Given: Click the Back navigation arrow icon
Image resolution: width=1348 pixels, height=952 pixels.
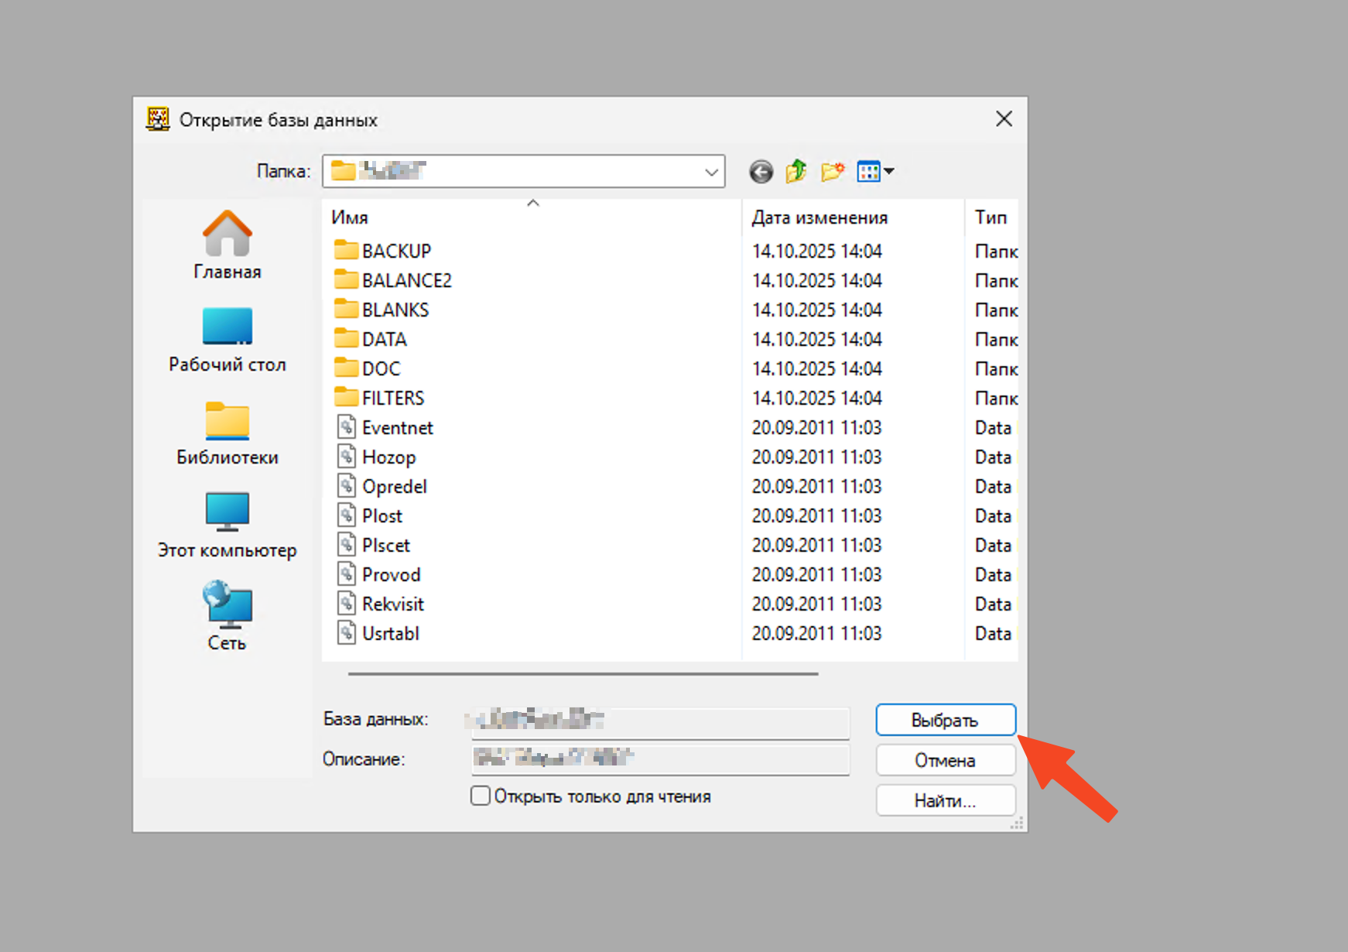Looking at the screenshot, I should pyautogui.click(x=761, y=171).
